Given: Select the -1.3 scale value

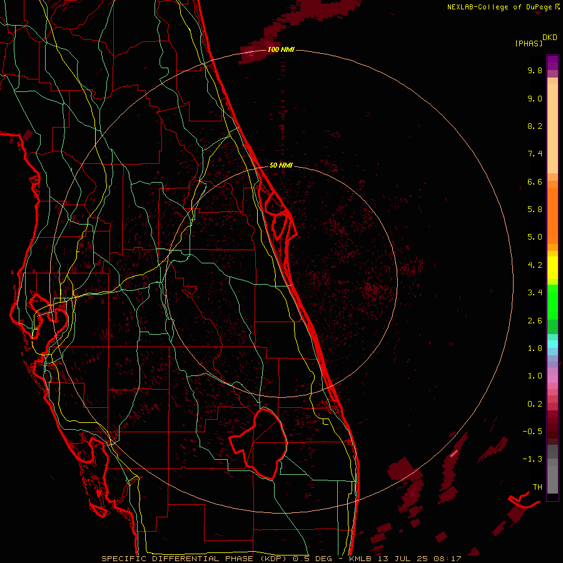Looking at the screenshot, I should click(x=532, y=459).
